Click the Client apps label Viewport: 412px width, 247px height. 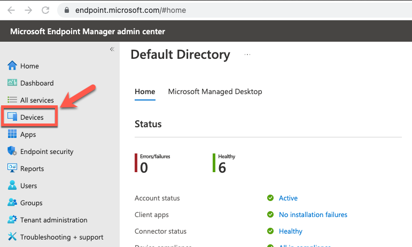click(x=152, y=215)
